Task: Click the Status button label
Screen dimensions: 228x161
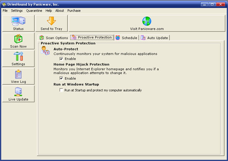Action: (18, 29)
